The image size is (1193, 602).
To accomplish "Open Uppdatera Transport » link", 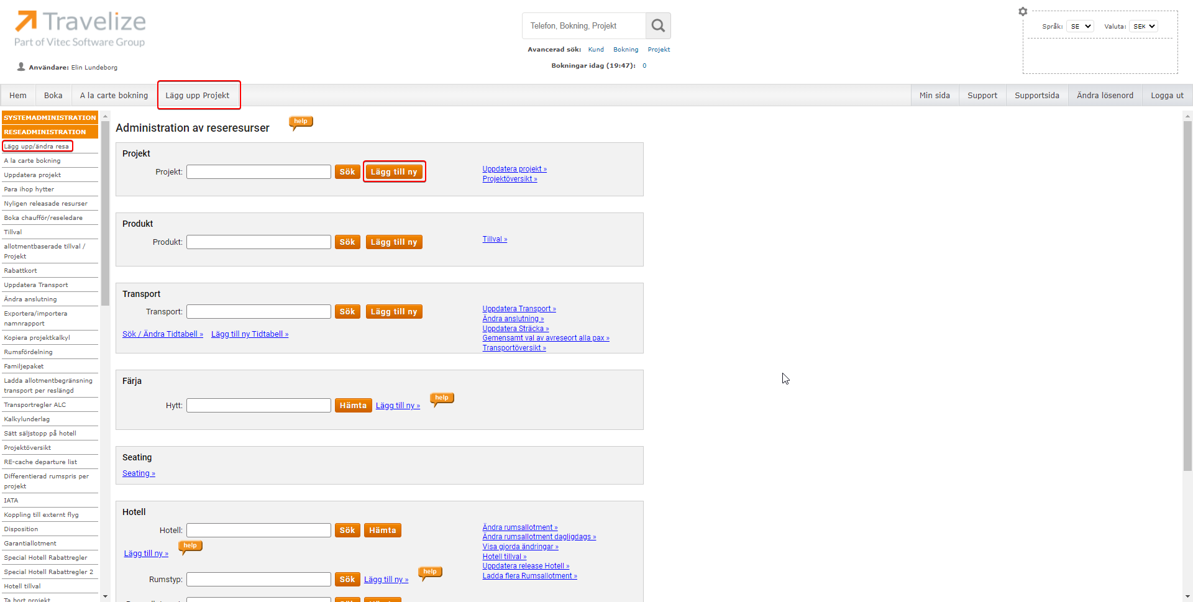I will tap(519, 309).
